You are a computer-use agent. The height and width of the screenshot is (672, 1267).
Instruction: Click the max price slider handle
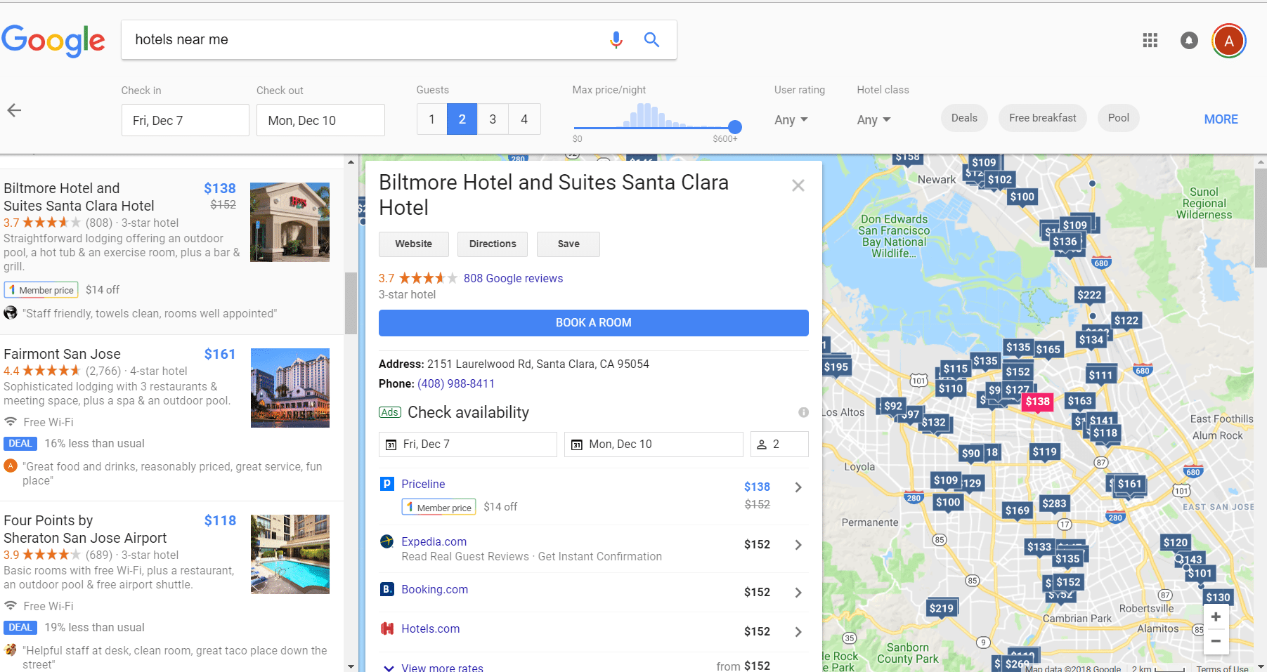[735, 127]
